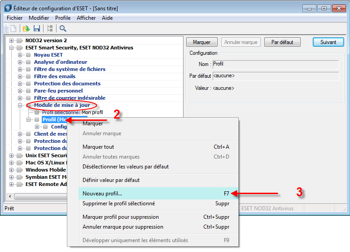Image resolution: width=350 pixels, height=252 pixels.
Task: Click the Save floppy disk icon
Action: (37, 29)
